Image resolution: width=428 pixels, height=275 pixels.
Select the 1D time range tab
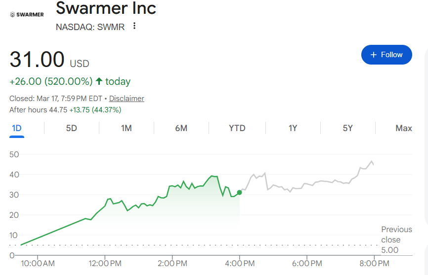[x=17, y=128]
